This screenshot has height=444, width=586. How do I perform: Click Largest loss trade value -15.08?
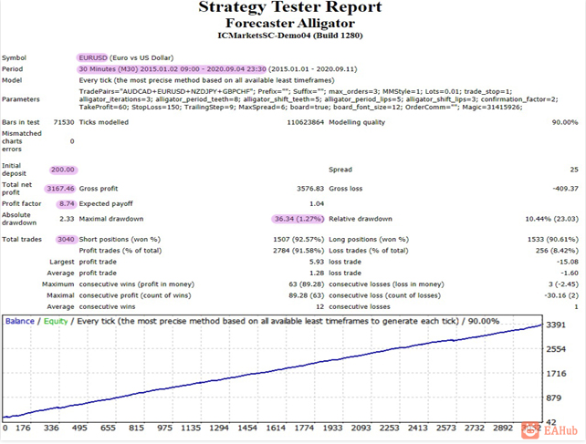568,262
